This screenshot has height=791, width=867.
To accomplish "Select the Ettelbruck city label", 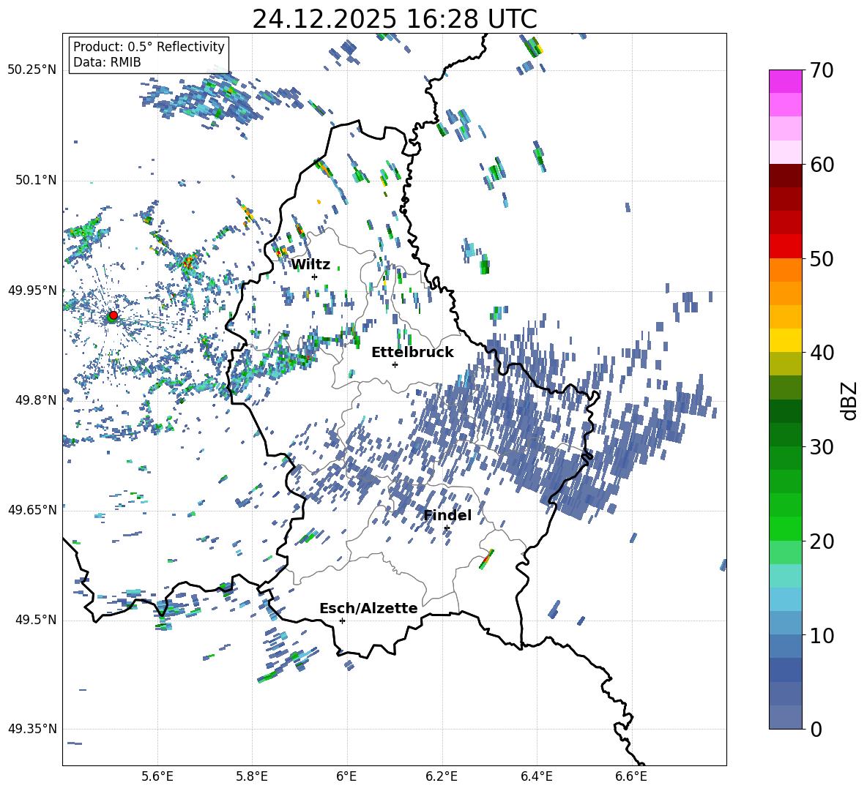I will (412, 352).
